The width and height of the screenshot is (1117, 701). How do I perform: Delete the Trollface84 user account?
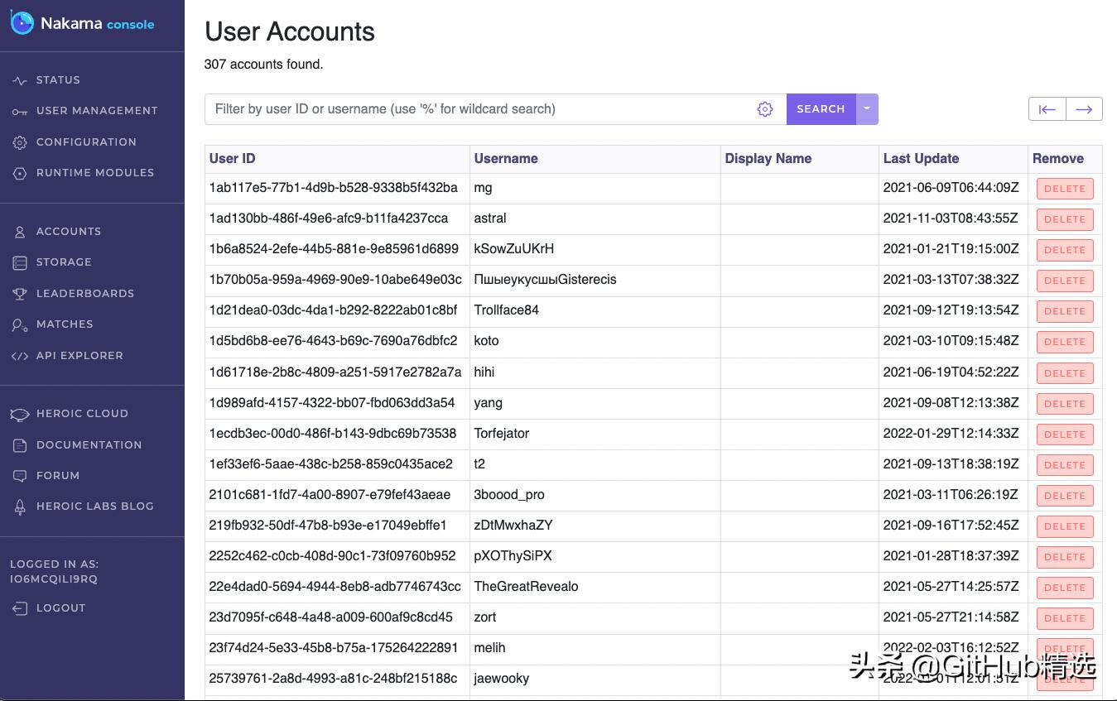(x=1064, y=311)
